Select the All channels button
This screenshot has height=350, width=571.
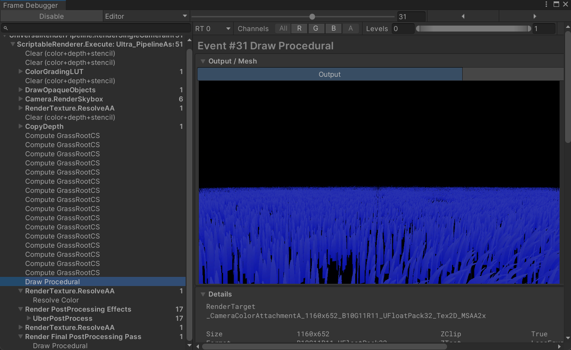click(283, 28)
